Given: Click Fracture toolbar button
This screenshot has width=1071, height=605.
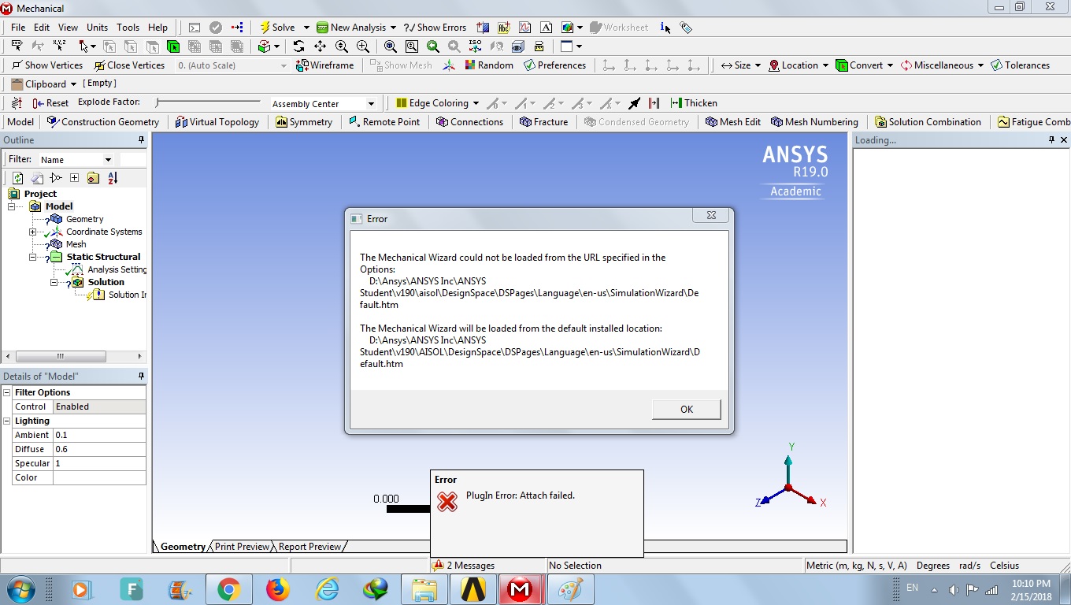Looking at the screenshot, I should pyautogui.click(x=543, y=122).
